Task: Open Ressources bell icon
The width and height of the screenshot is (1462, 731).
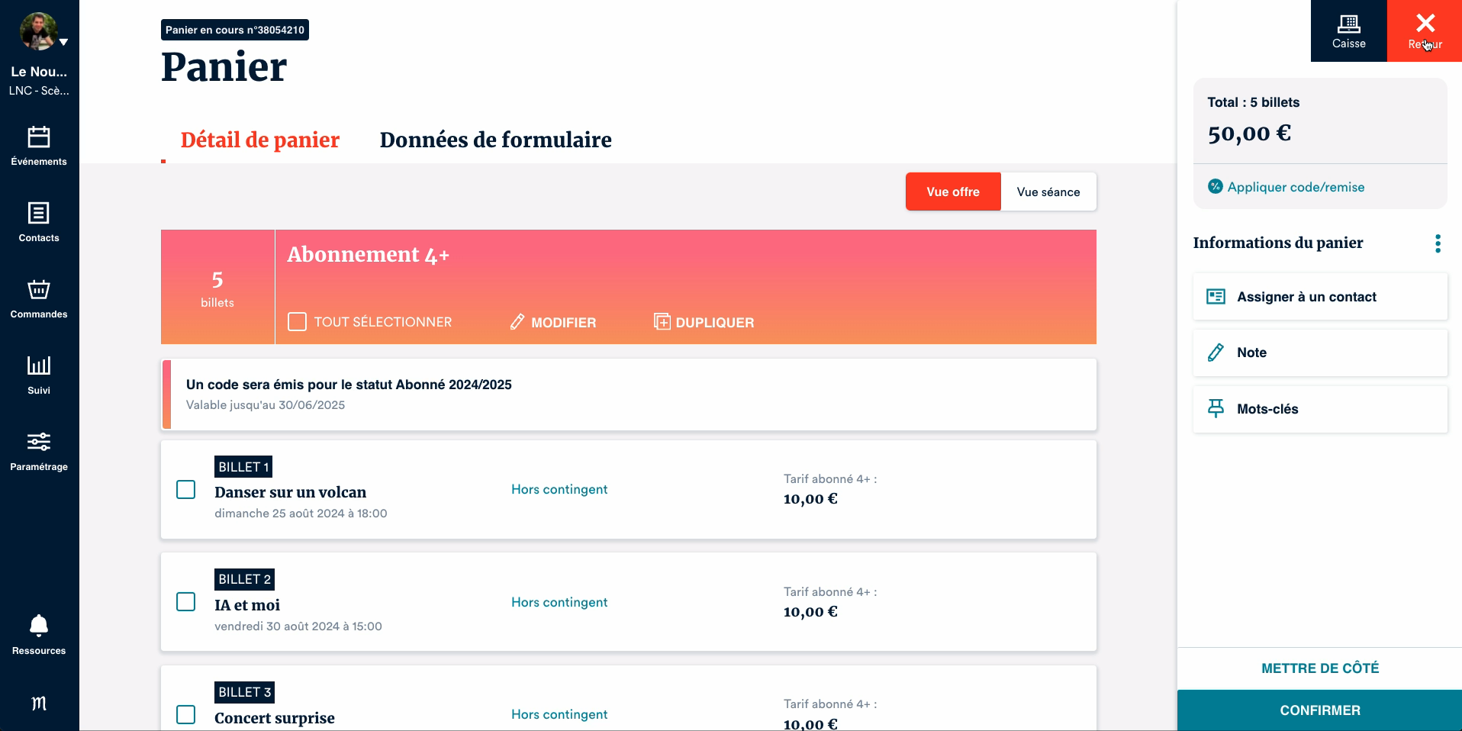Action: [x=39, y=626]
